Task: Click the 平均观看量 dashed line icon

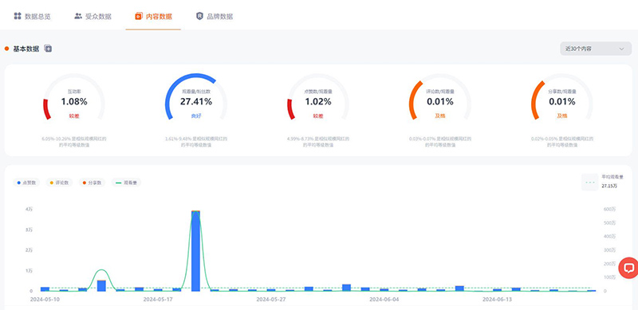Action: pyautogui.click(x=589, y=182)
